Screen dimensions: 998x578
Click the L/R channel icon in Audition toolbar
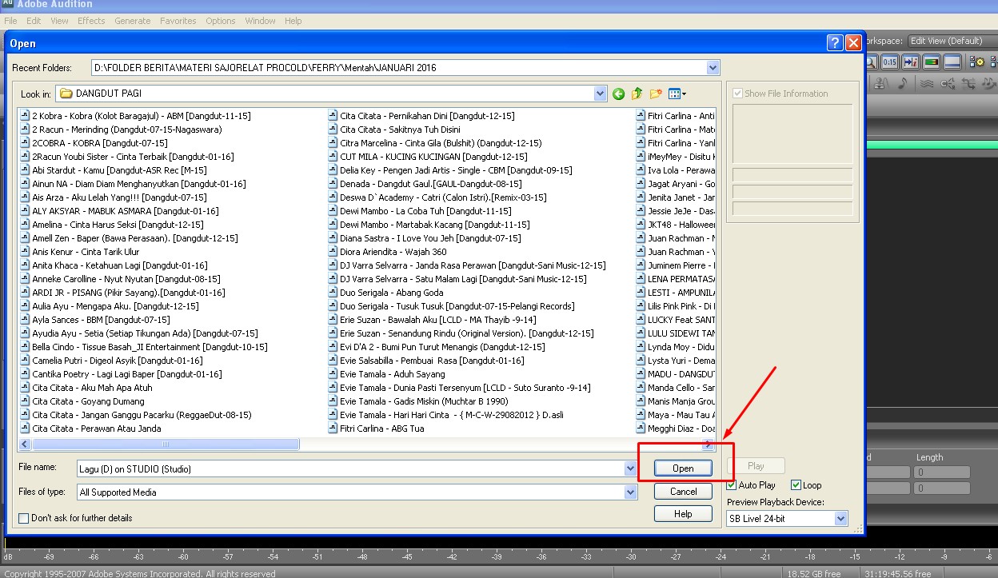click(948, 83)
